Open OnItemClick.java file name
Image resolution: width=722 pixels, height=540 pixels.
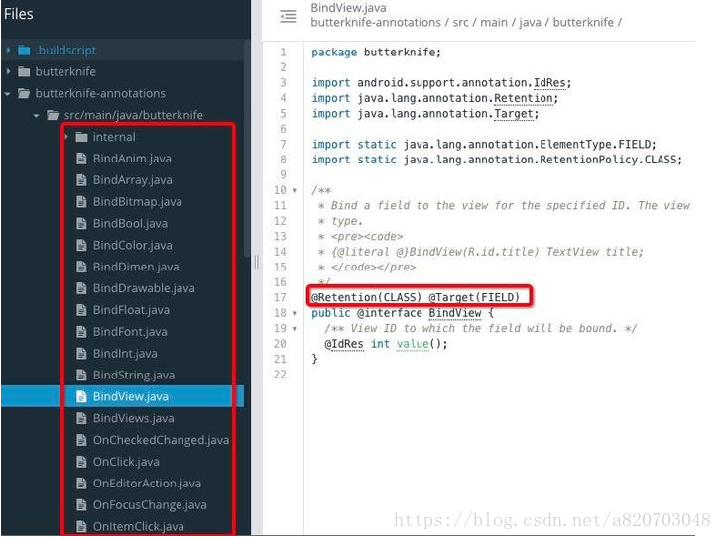(139, 527)
